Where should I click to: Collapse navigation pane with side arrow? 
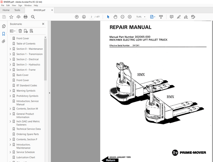[49, 93]
